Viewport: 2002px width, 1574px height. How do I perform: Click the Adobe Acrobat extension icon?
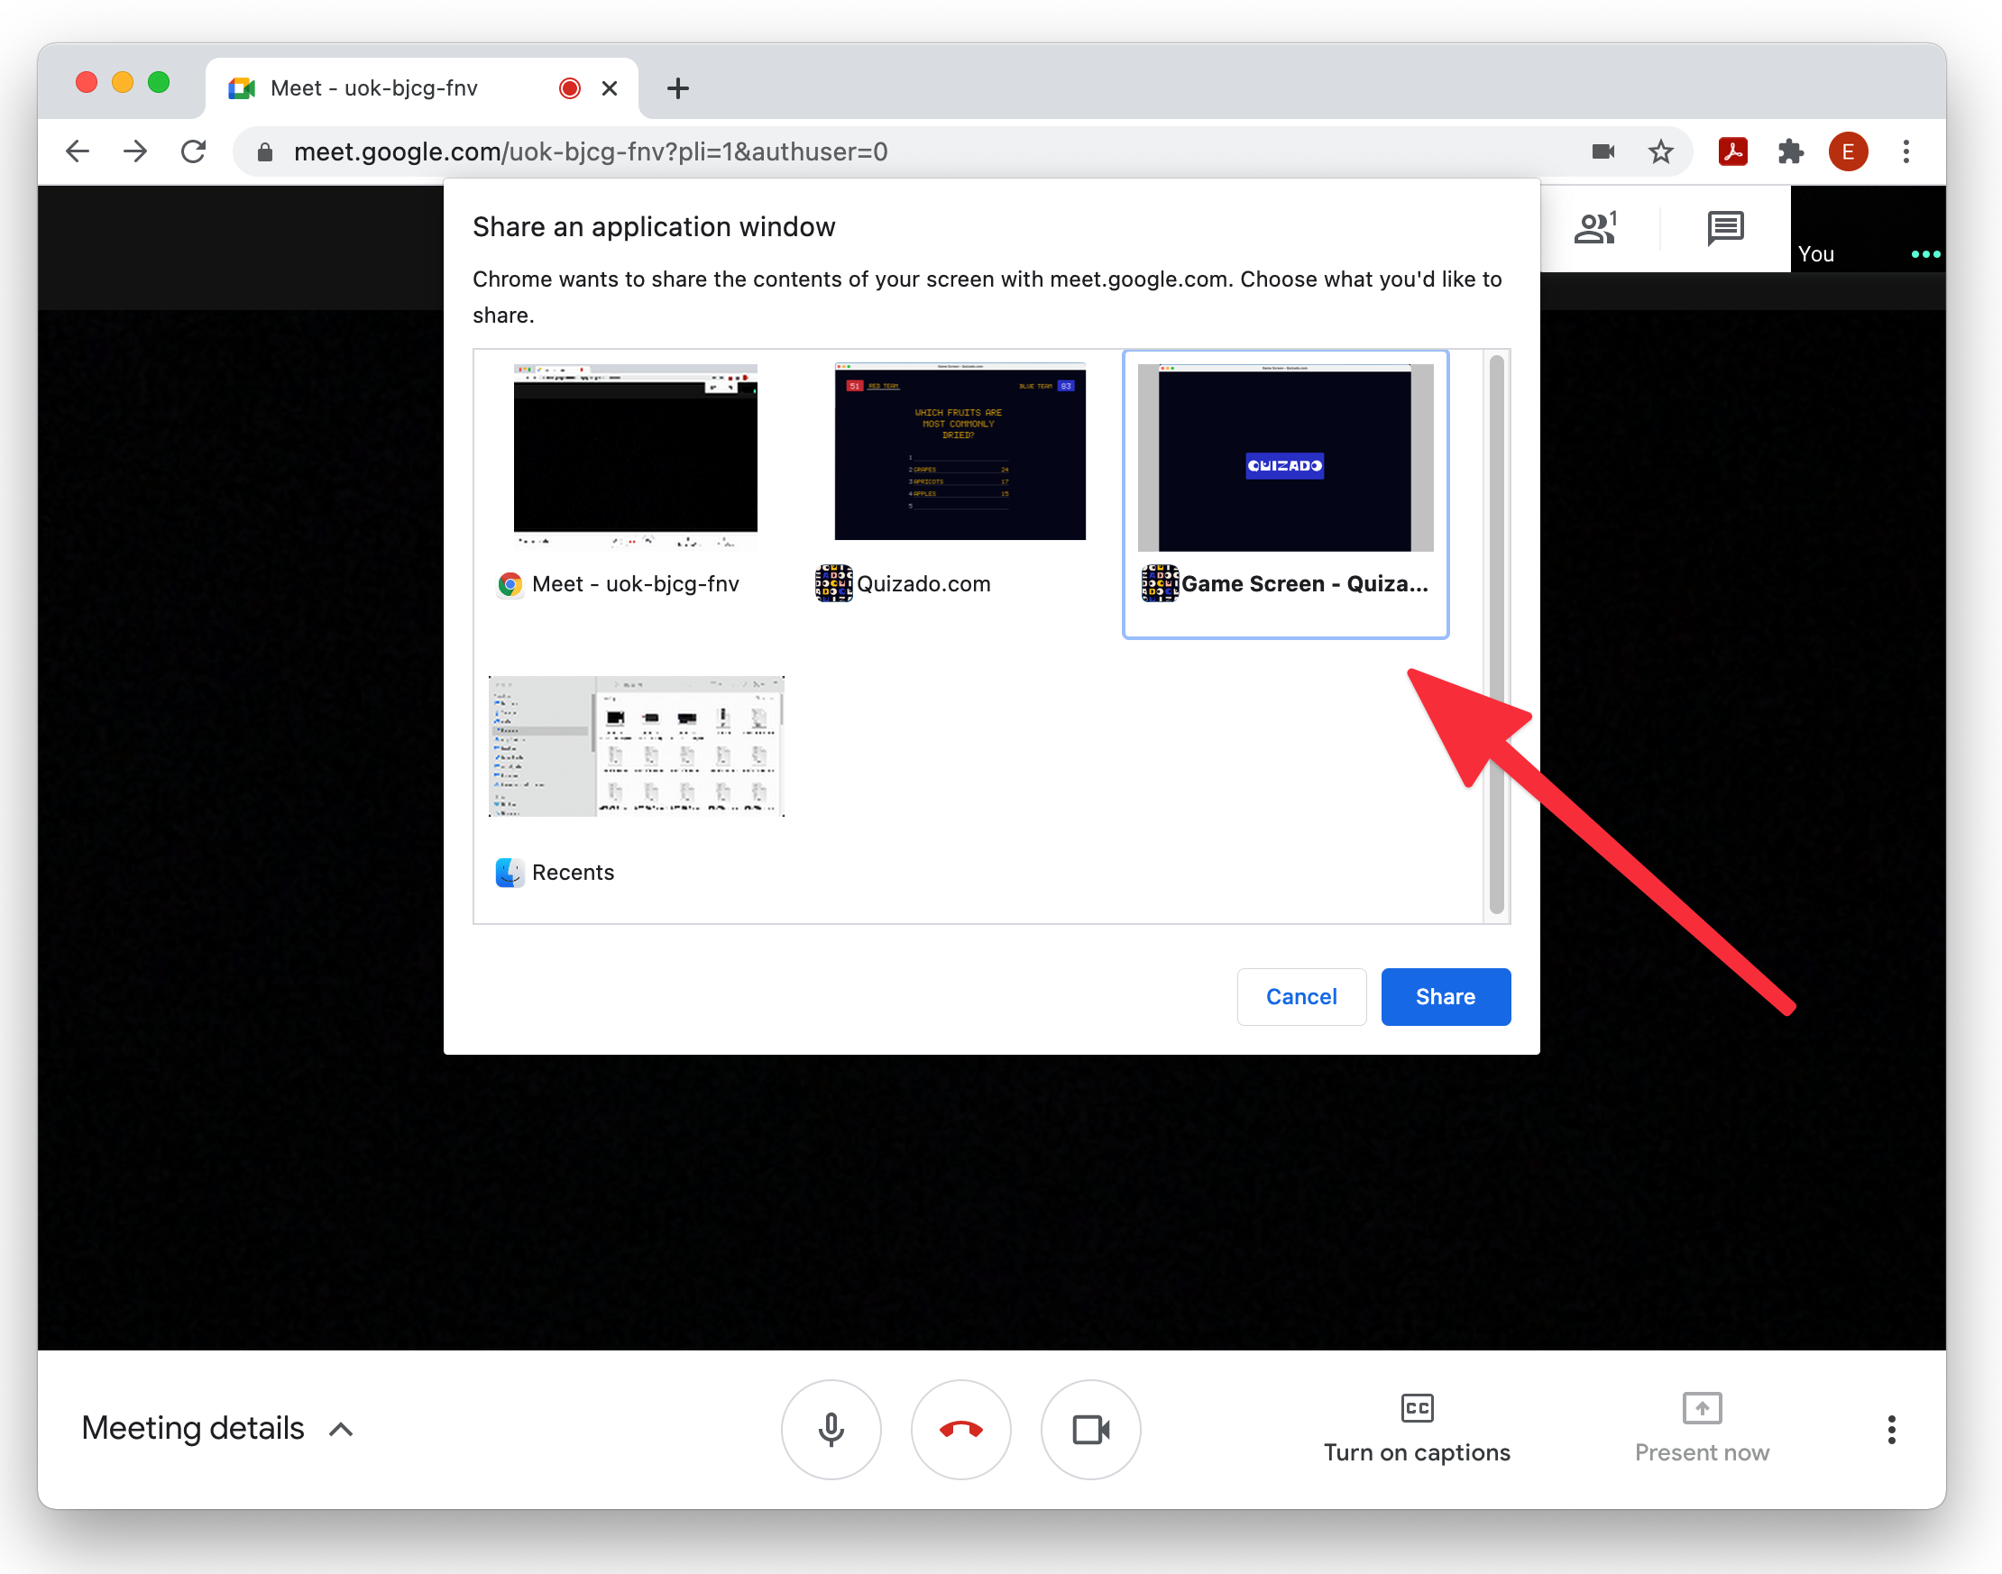tap(1732, 151)
